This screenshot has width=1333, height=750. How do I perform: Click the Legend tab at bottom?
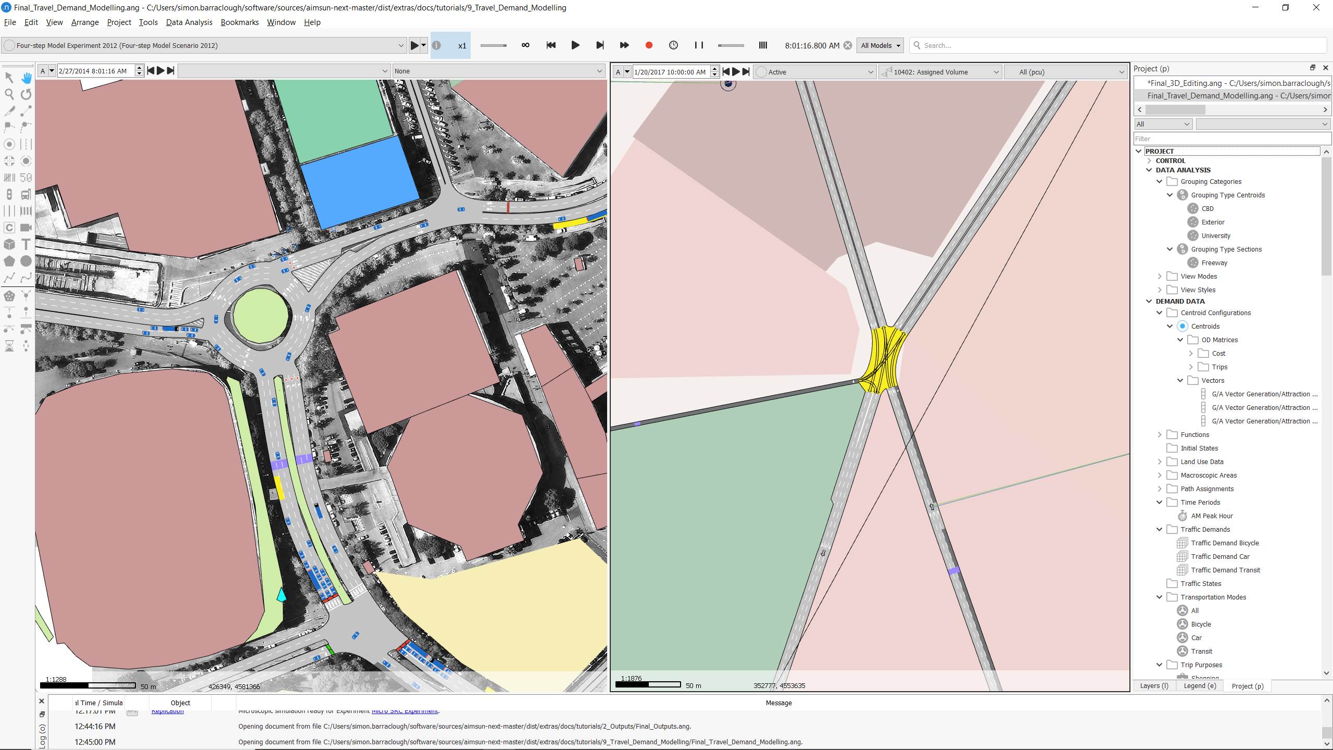(x=1202, y=685)
